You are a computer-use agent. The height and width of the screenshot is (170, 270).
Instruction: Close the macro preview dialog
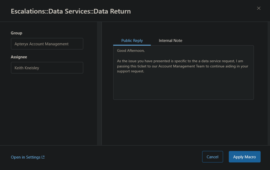coord(259,8)
